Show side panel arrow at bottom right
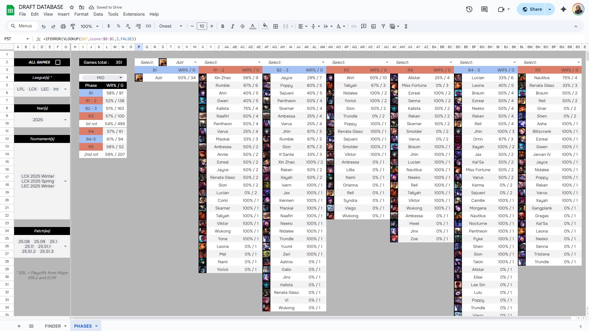The image size is (589, 331). pos(581,326)
